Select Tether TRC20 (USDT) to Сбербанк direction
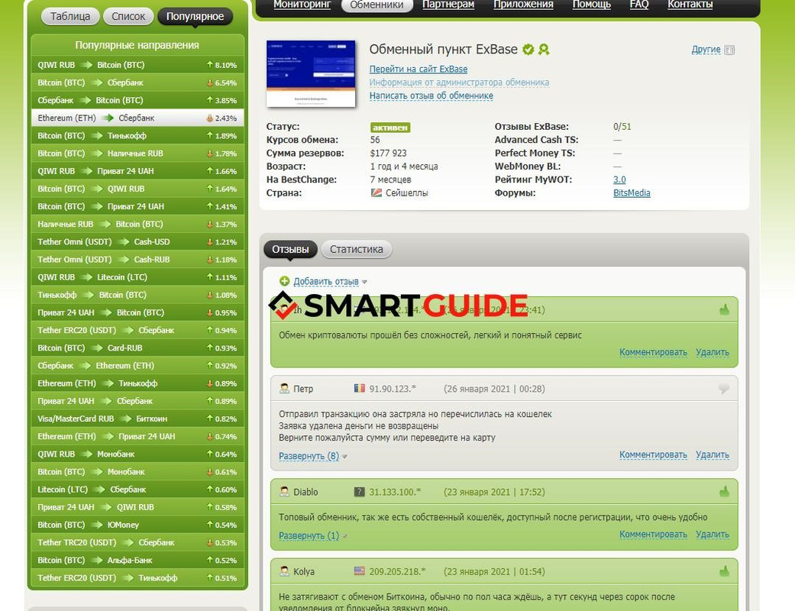Image resolution: width=795 pixels, height=611 pixels. click(137, 542)
